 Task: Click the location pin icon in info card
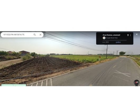click(x=128, y=35)
